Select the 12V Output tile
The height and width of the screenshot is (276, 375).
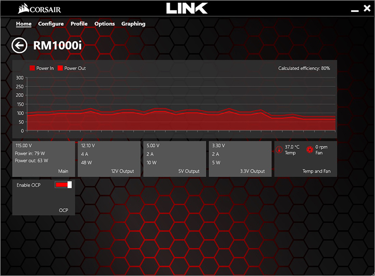pos(109,159)
